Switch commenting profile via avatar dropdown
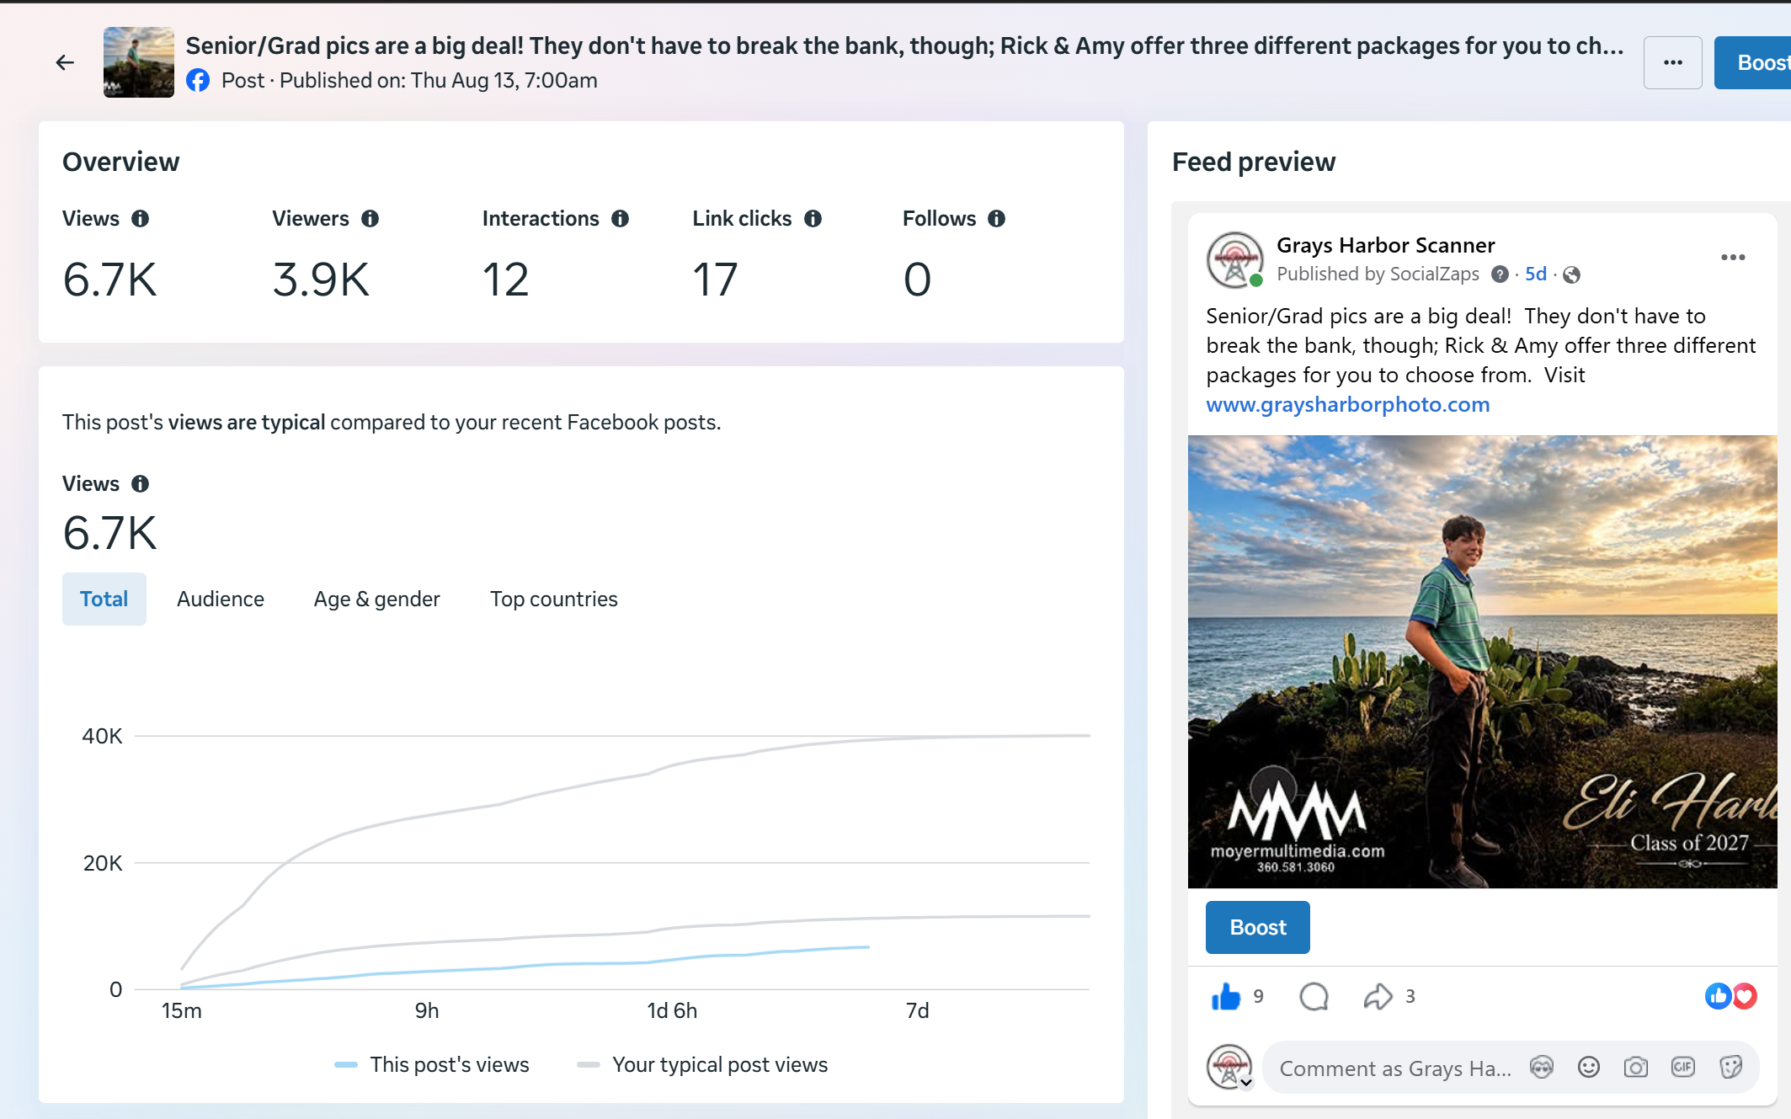1791x1119 pixels. coord(1230,1068)
